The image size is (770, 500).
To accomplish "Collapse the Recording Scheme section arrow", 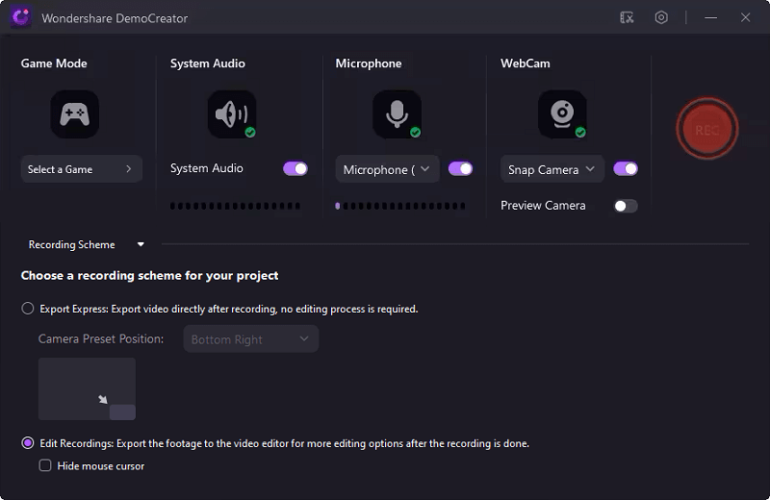I will [x=141, y=244].
